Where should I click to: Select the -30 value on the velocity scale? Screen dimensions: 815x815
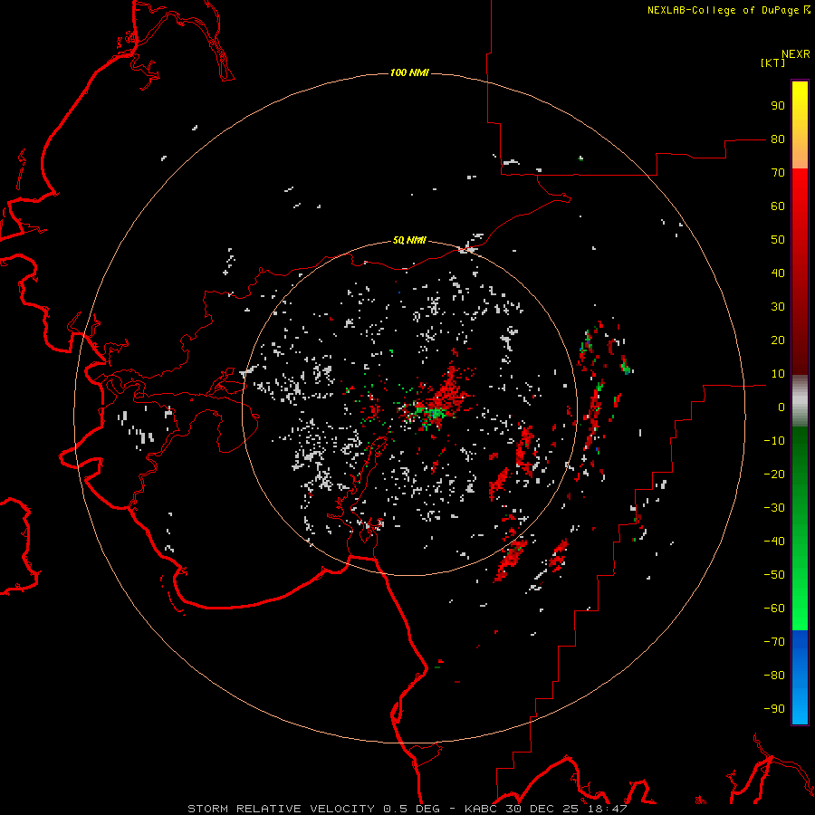(x=774, y=508)
